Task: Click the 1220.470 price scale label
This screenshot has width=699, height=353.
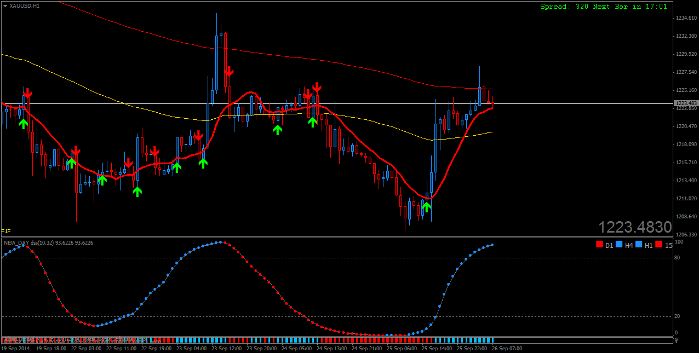Action: (x=686, y=126)
